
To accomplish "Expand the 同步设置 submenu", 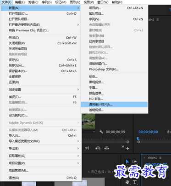I will pos(78,89).
